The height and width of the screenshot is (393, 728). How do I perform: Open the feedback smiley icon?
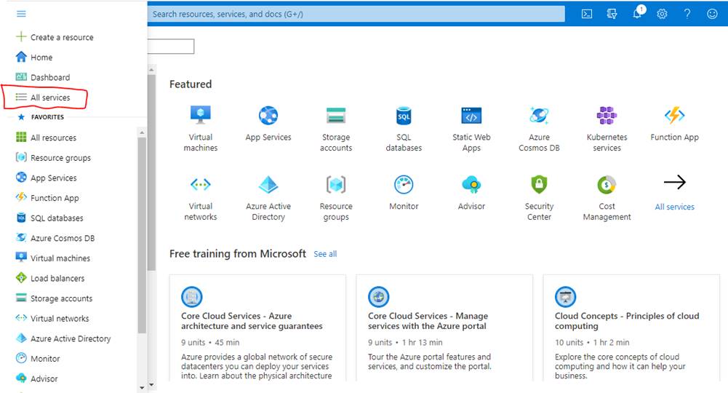[x=712, y=14]
